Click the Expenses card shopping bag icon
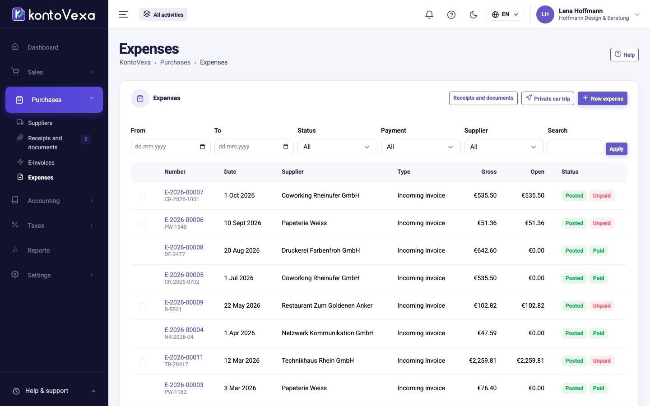This screenshot has height=406, width=650. (140, 98)
